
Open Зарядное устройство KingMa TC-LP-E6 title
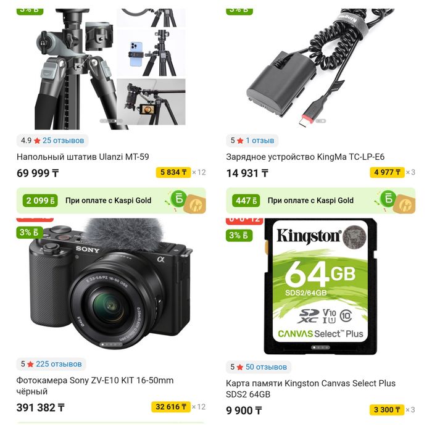[x=305, y=157]
